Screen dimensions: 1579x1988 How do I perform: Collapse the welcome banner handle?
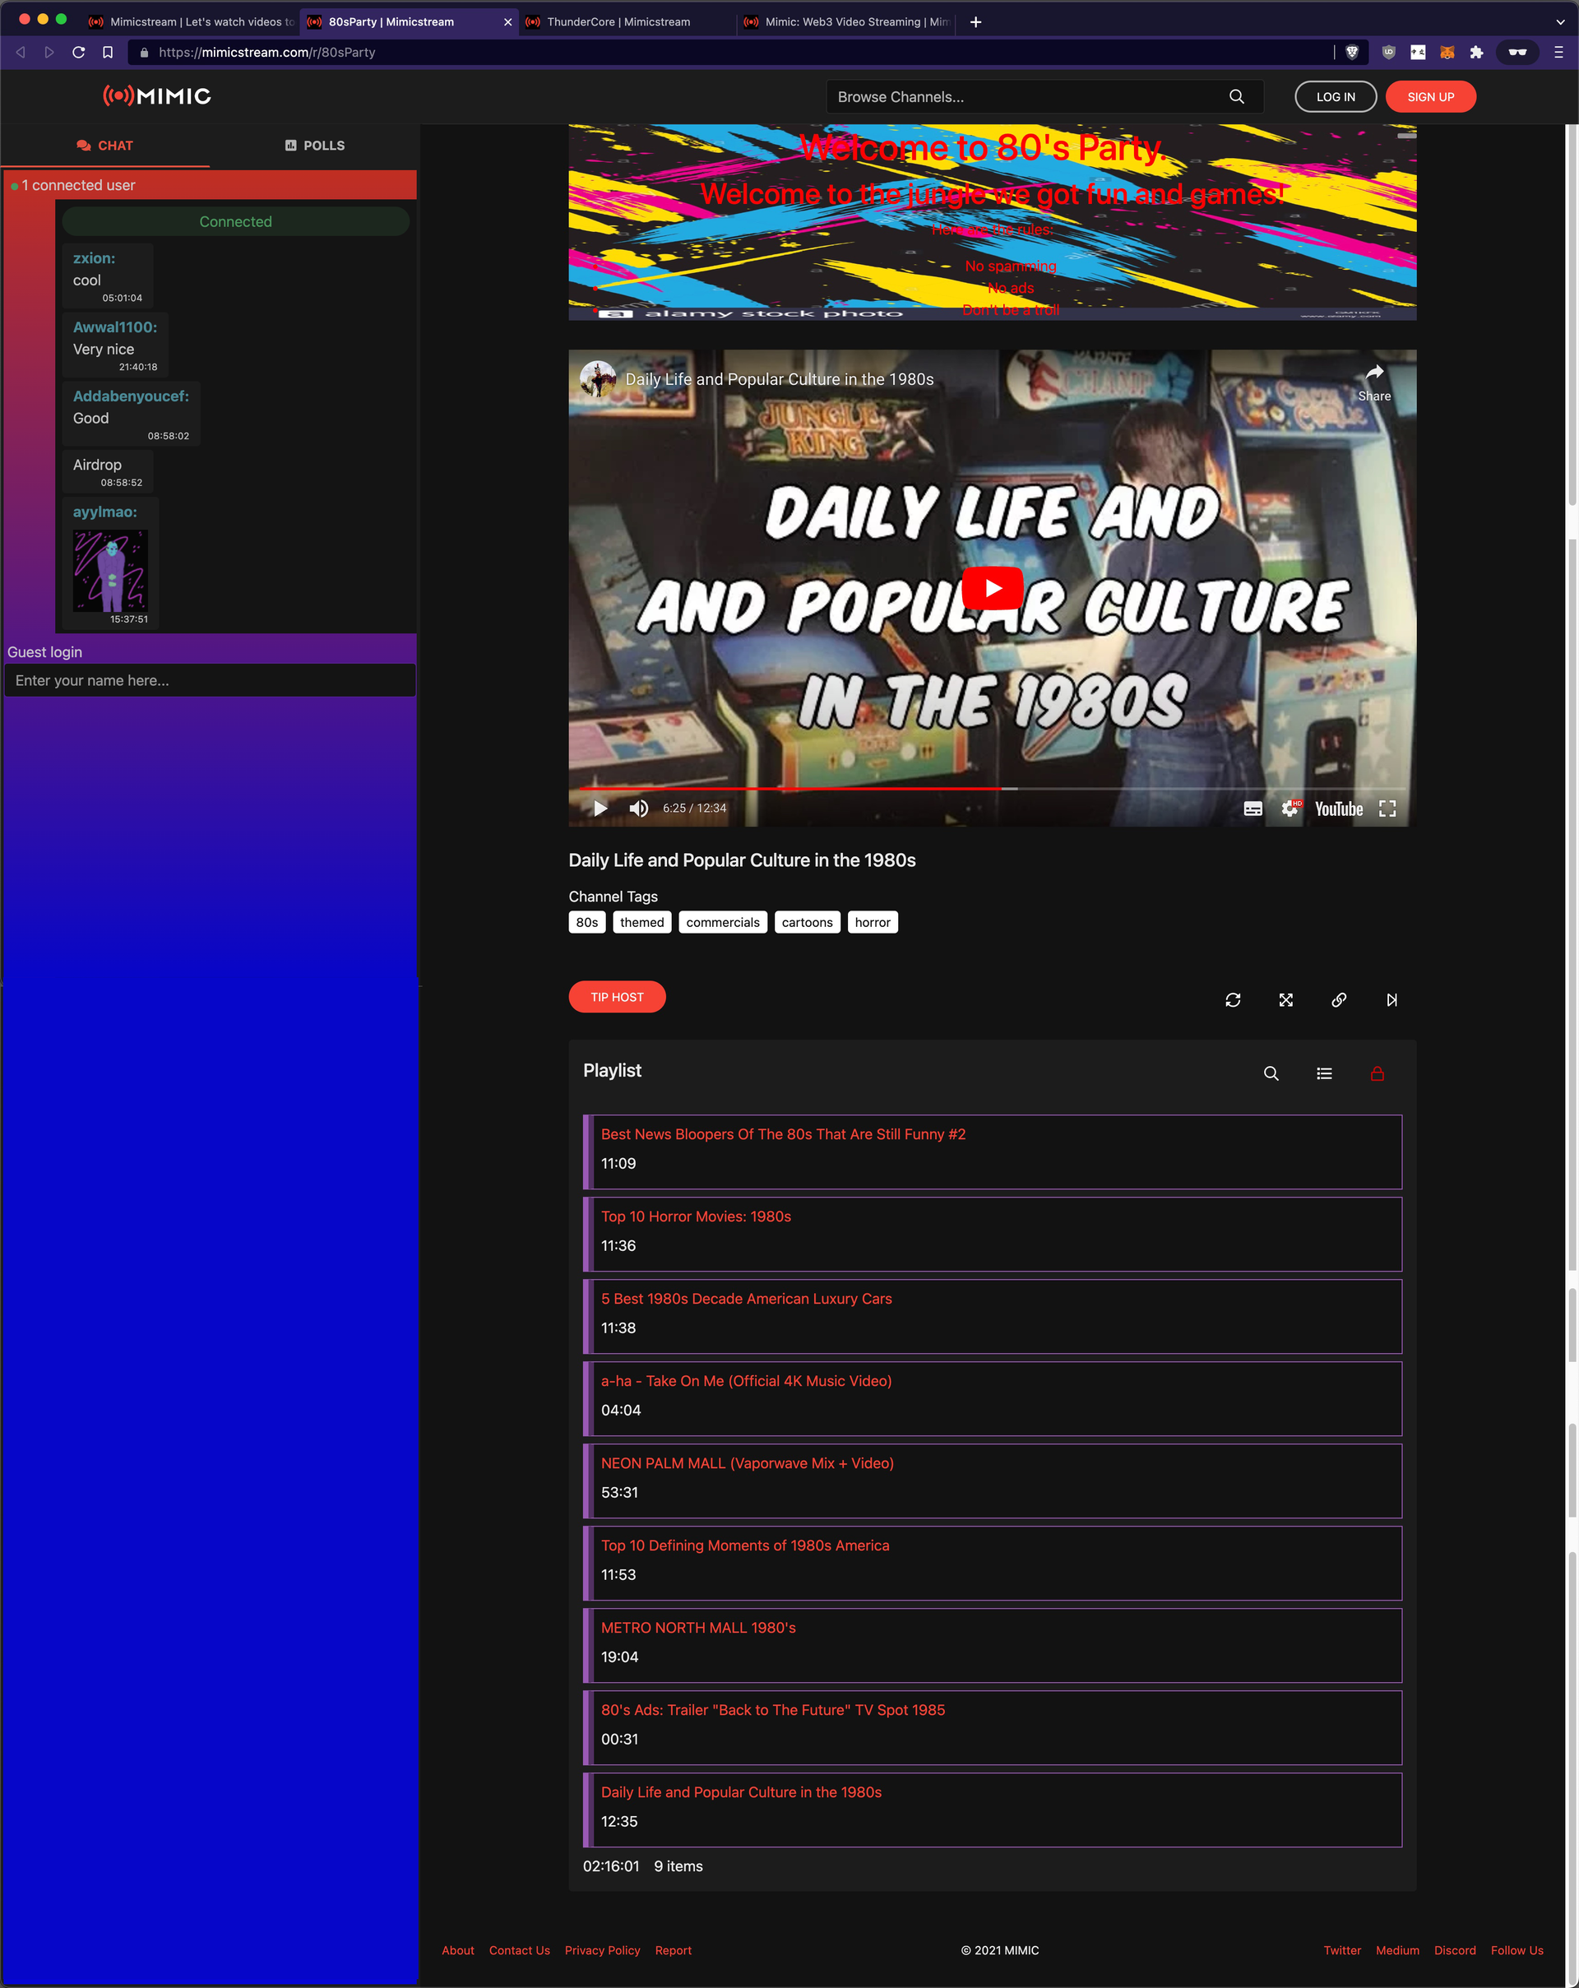click(x=1405, y=136)
